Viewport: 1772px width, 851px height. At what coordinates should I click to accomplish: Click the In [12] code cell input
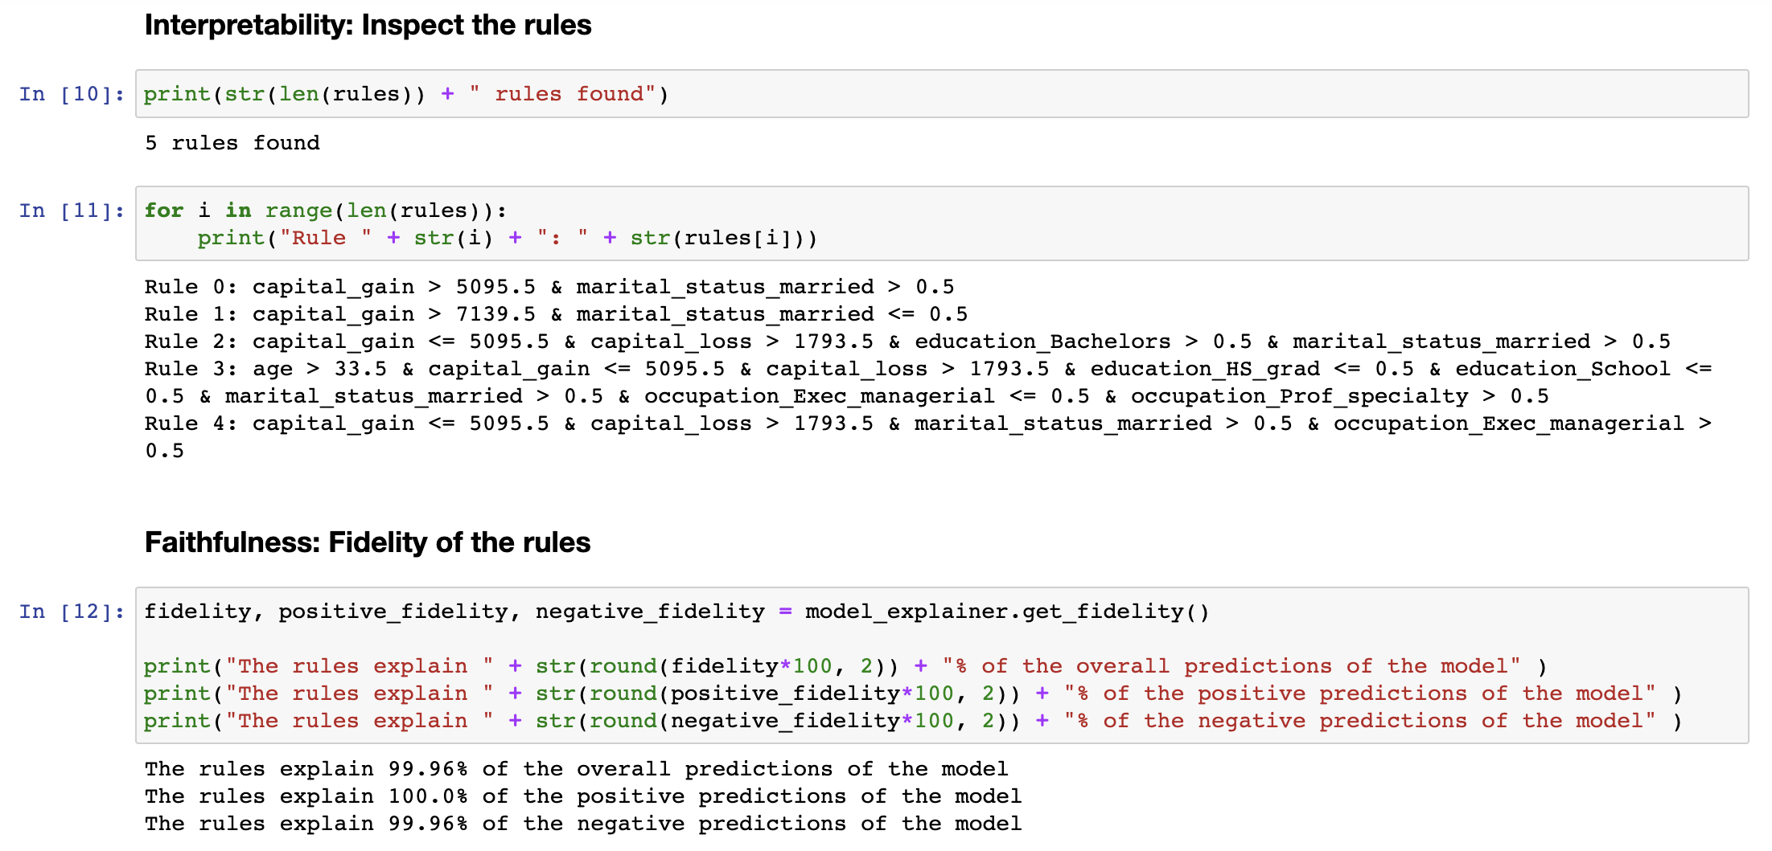point(942,665)
